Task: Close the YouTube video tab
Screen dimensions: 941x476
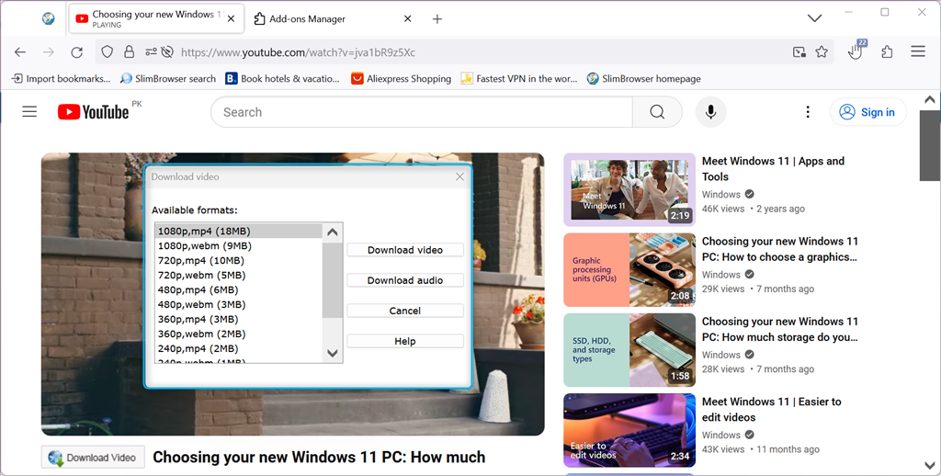Action: [231, 18]
